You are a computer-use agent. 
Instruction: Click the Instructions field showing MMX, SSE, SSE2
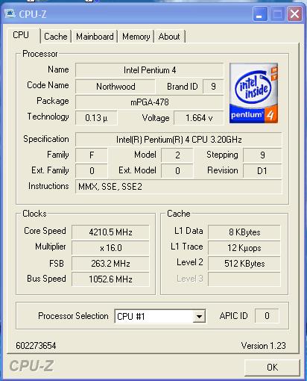pos(179,187)
